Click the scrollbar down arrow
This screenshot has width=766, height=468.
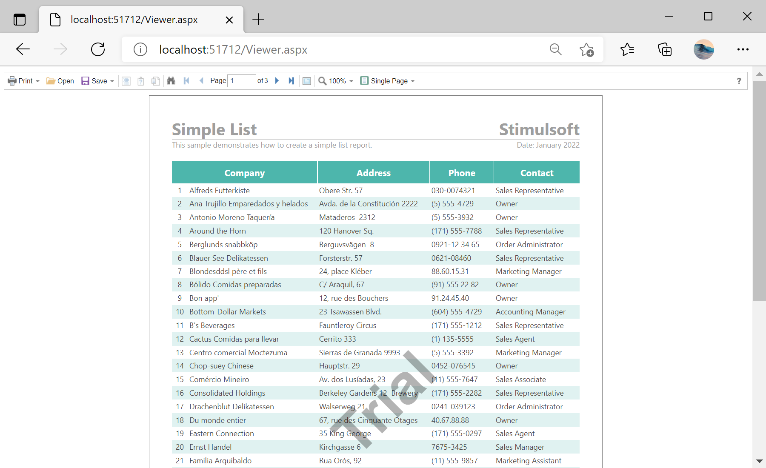point(759,461)
